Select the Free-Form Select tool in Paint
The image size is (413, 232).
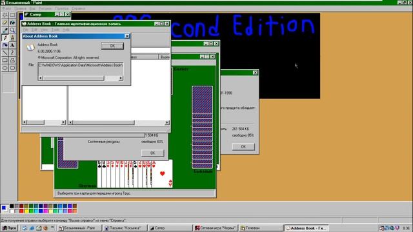click(x=5, y=15)
